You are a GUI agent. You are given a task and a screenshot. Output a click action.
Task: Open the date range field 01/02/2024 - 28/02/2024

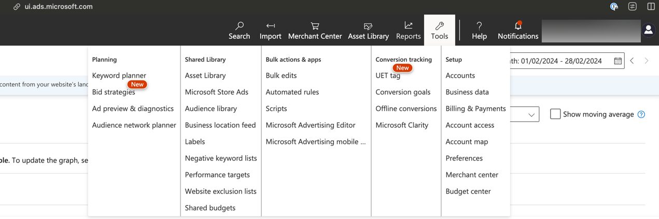[561, 61]
